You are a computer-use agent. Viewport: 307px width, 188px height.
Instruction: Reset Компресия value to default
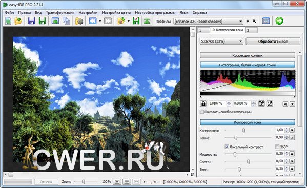click(292, 130)
